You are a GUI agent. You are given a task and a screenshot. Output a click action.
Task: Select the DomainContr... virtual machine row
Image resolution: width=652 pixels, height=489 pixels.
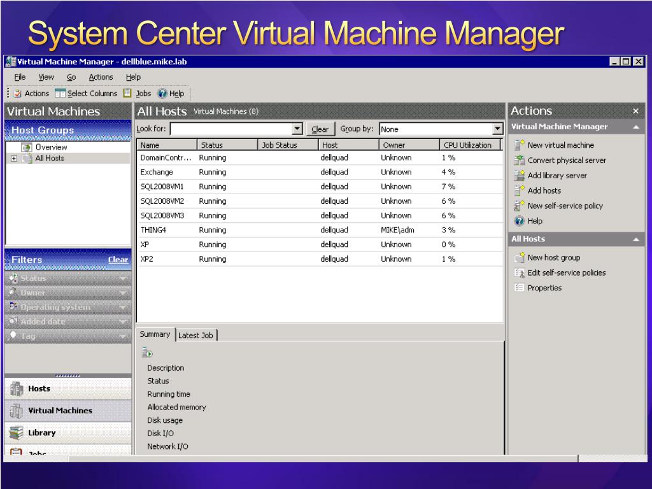point(320,158)
